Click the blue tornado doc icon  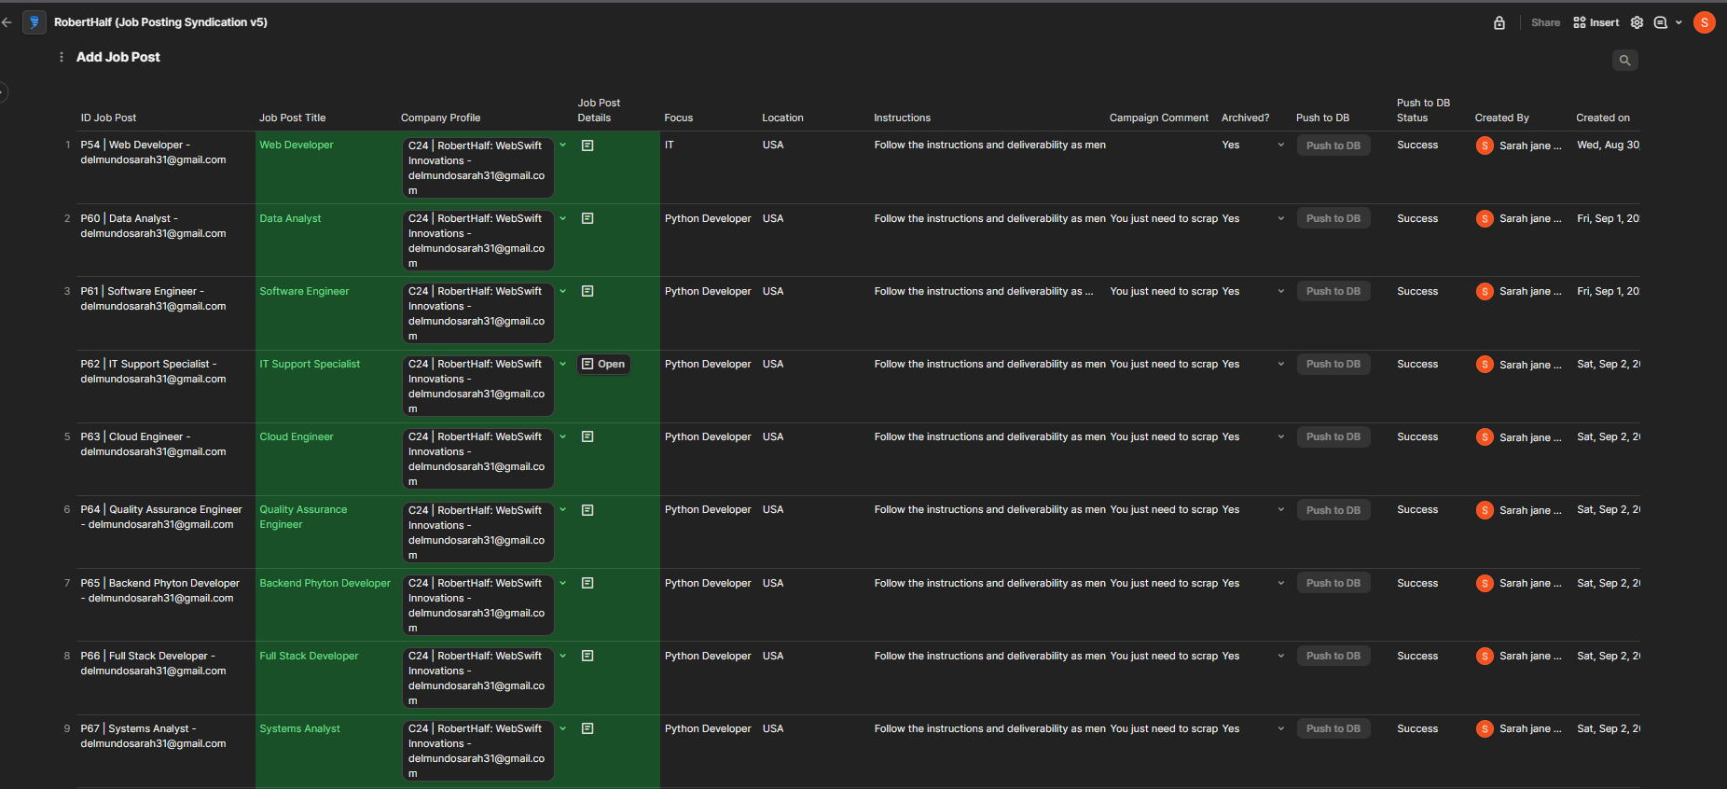click(35, 22)
